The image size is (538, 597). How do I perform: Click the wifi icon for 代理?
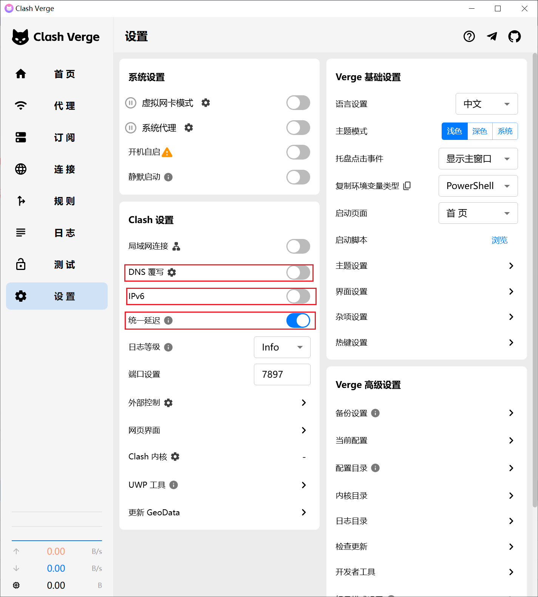(21, 105)
